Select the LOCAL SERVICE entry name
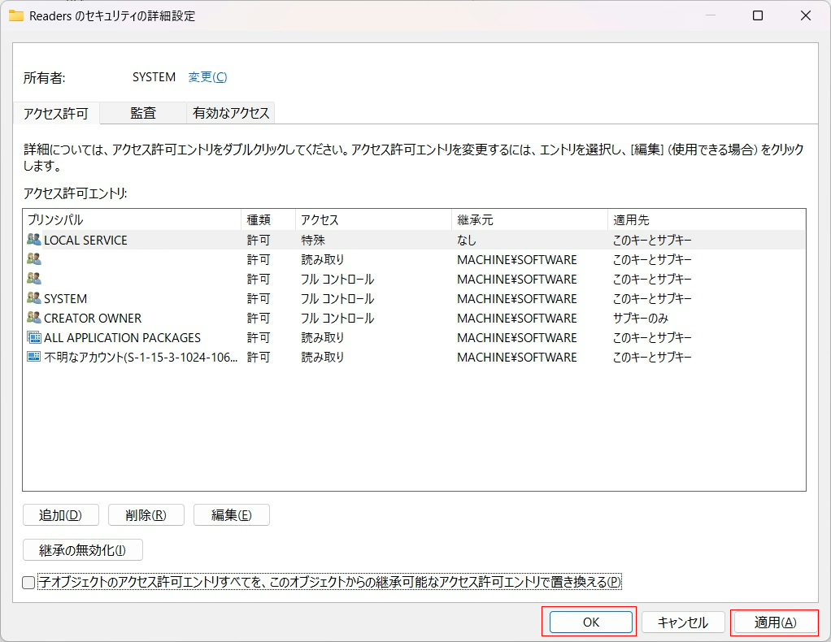The width and height of the screenshot is (831, 642). (x=86, y=240)
